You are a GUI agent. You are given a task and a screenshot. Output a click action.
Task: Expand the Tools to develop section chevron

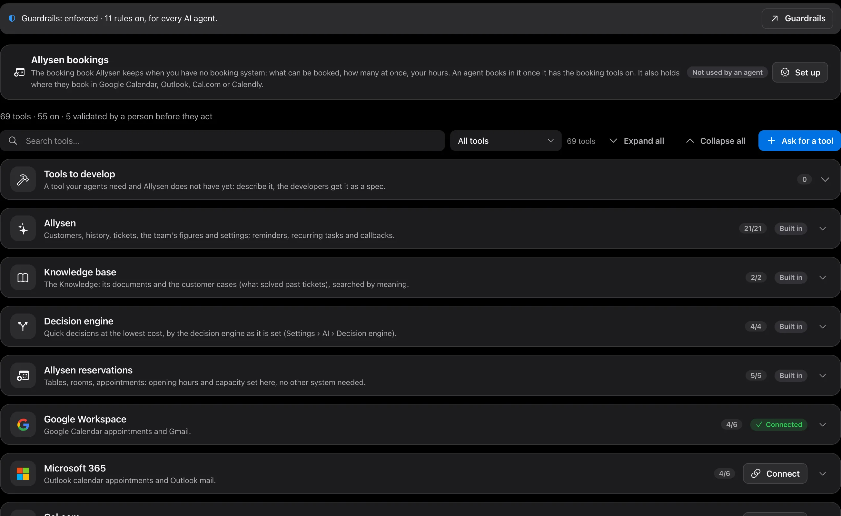point(825,180)
